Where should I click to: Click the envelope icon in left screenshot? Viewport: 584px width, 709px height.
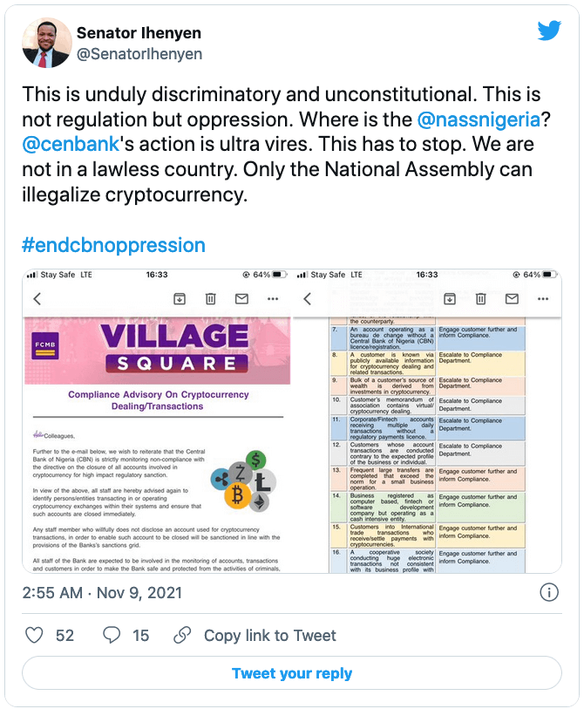(241, 298)
